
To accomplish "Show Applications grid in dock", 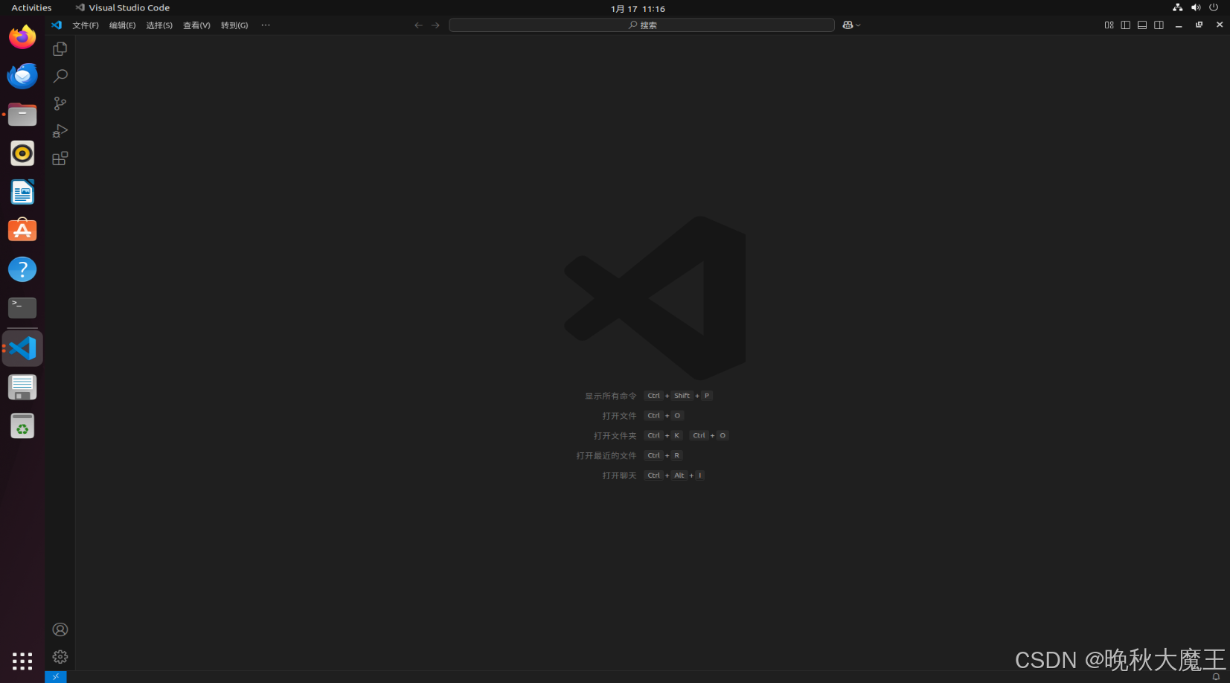I will click(22, 661).
